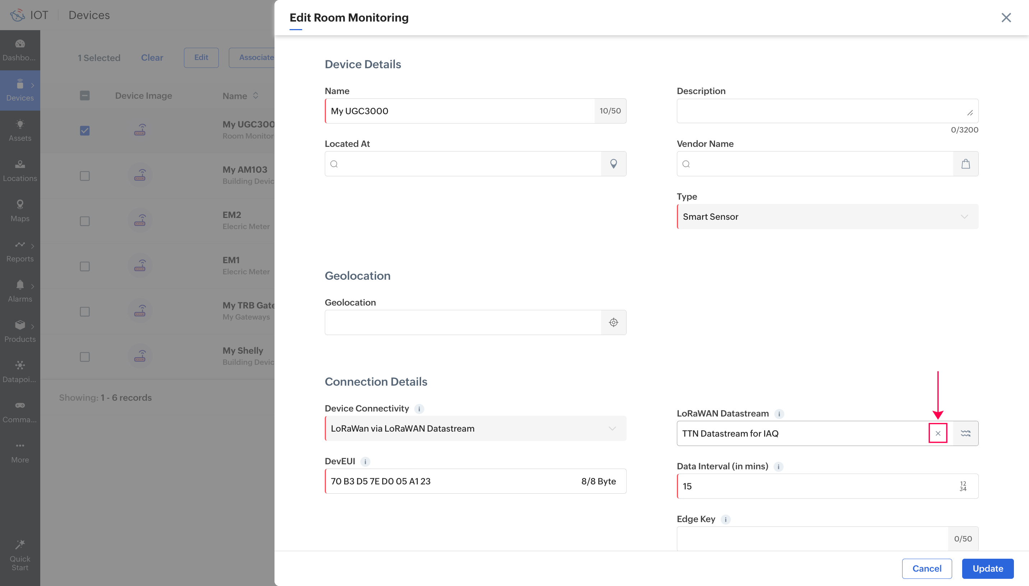Open the Reports sidebar menu item
Viewport: 1029px width, 586px height.
pos(20,251)
